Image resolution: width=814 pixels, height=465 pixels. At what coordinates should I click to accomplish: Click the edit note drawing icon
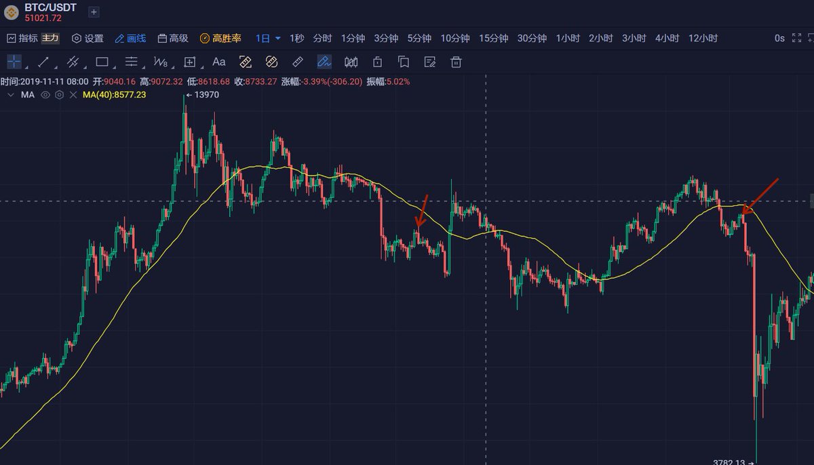429,62
